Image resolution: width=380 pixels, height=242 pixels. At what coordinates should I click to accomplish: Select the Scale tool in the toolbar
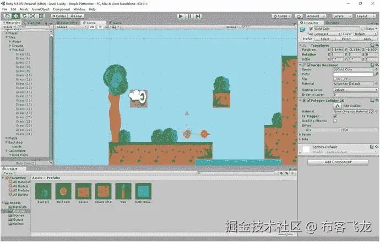click(32, 16)
